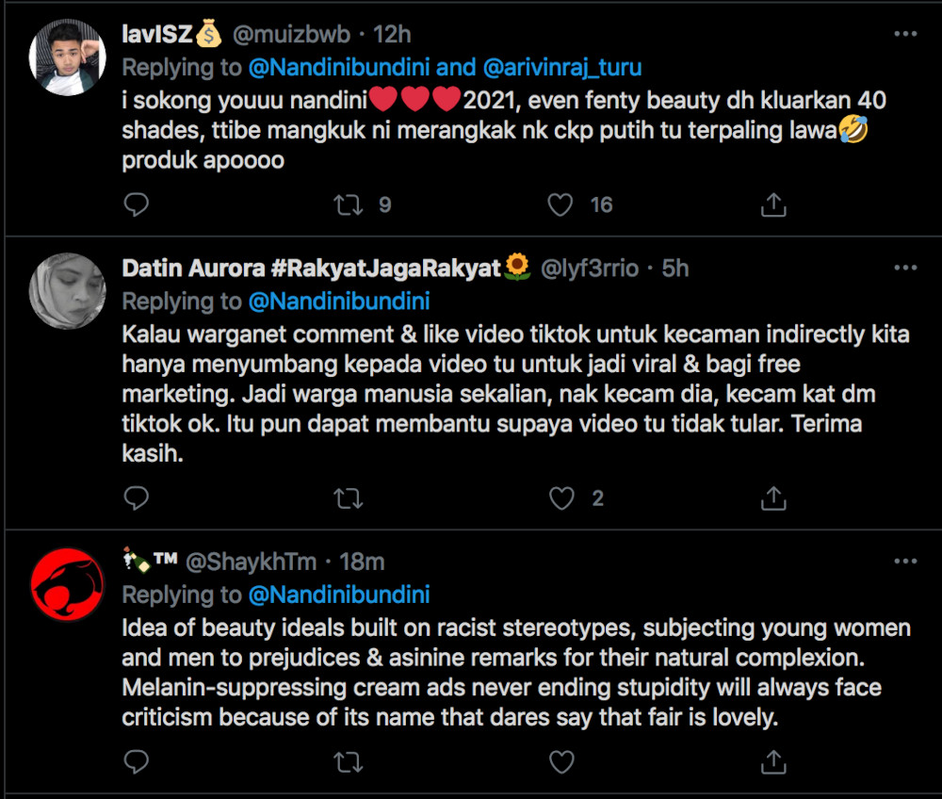942x799 pixels.
Task: Like Datin Aurora's tweet showing 2 likes
Action: click(x=562, y=497)
